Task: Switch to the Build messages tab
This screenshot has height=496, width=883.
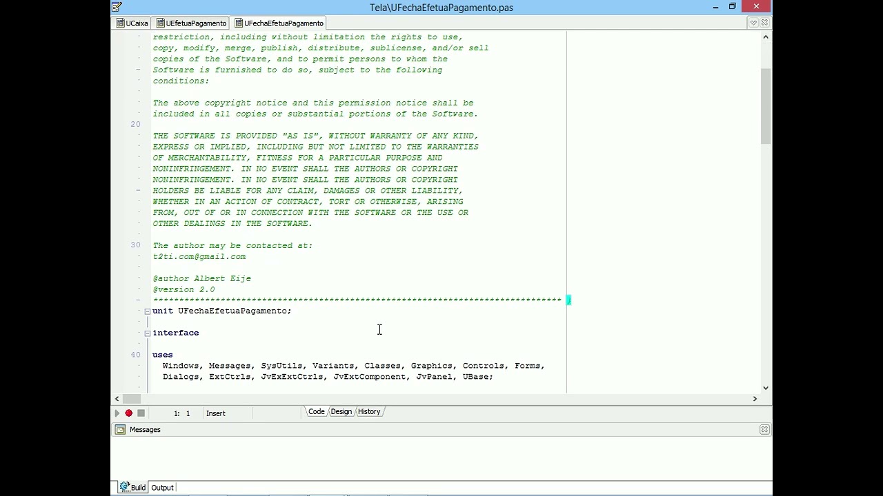Action: click(x=132, y=488)
